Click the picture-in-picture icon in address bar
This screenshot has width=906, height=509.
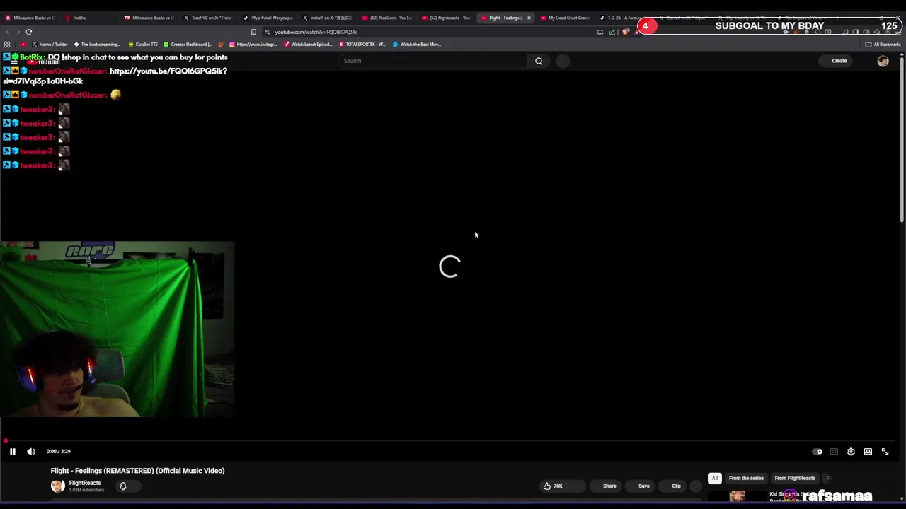[600, 32]
